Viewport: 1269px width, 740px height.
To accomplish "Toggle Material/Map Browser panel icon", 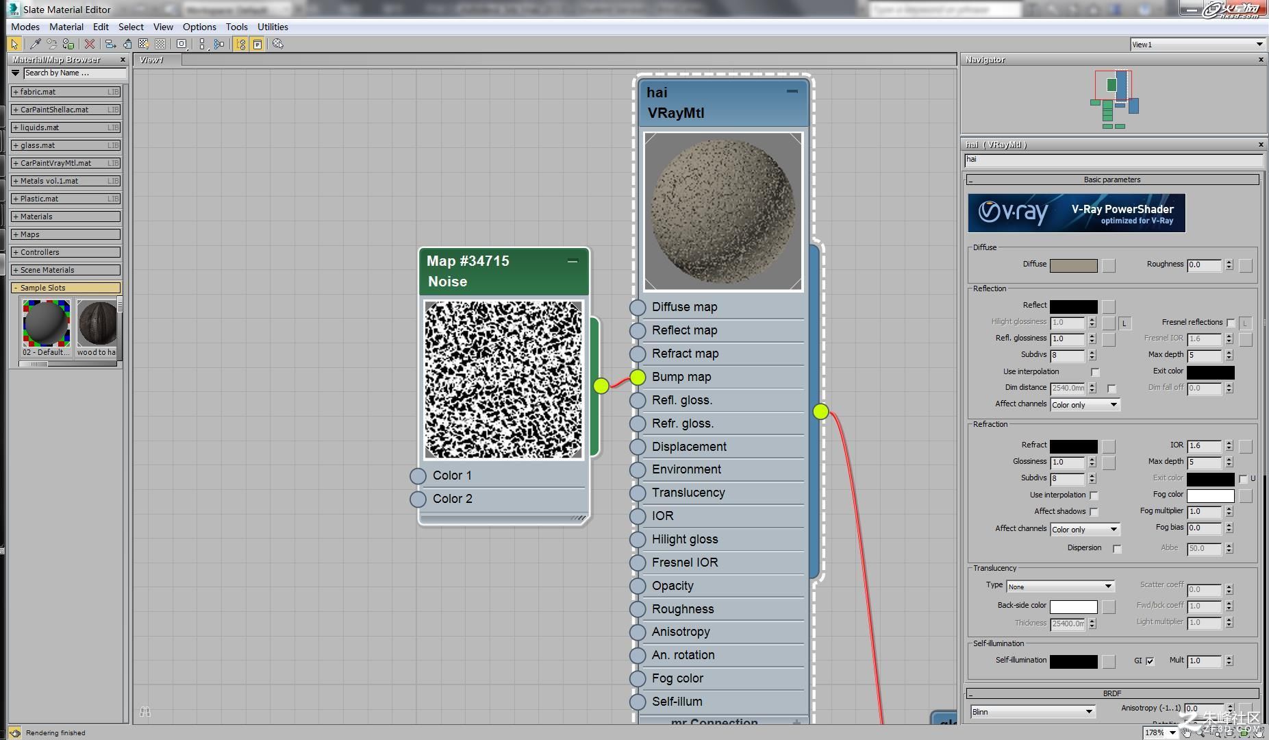I will [240, 44].
